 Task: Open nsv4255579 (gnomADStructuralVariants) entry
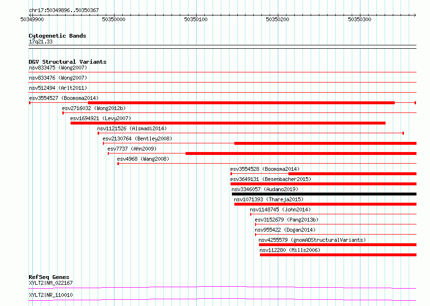(x=312, y=240)
